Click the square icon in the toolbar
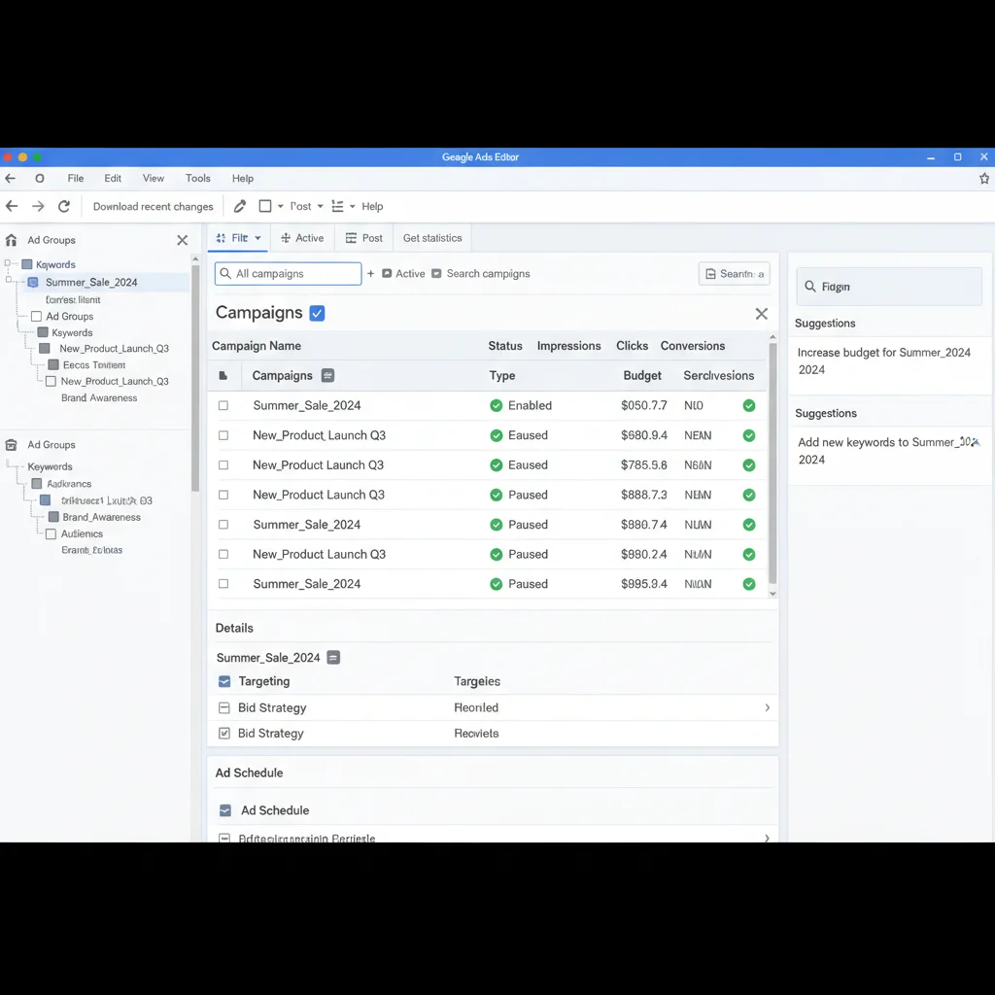The width and height of the screenshot is (995, 995). (265, 206)
